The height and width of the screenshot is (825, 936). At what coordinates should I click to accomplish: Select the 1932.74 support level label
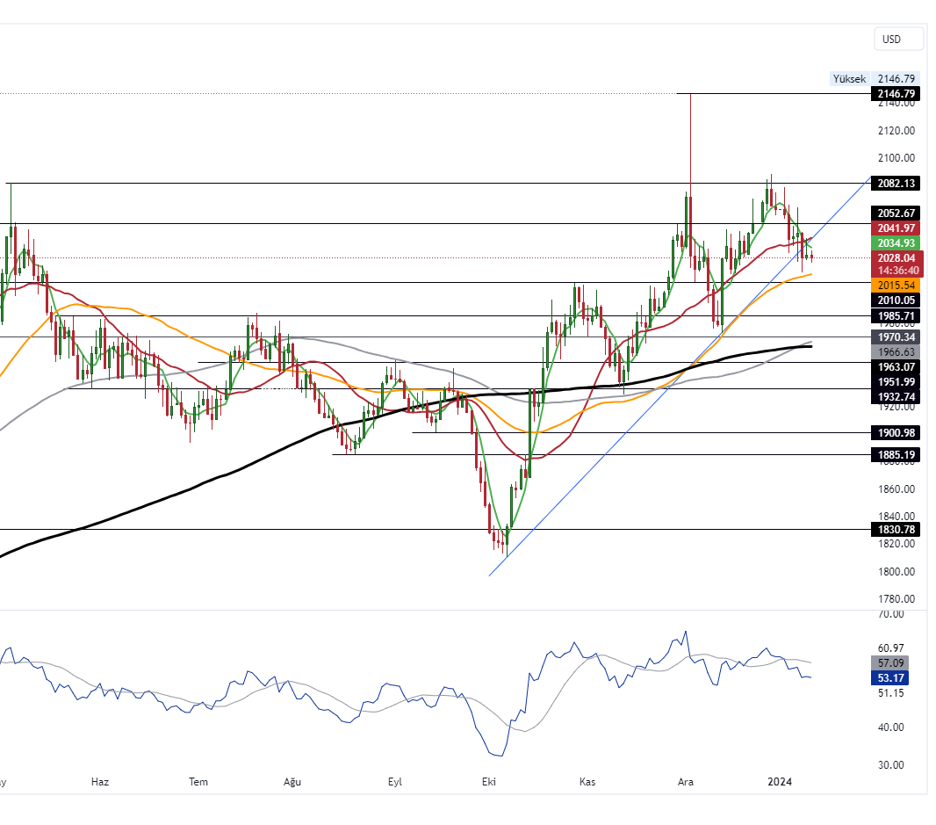click(895, 396)
